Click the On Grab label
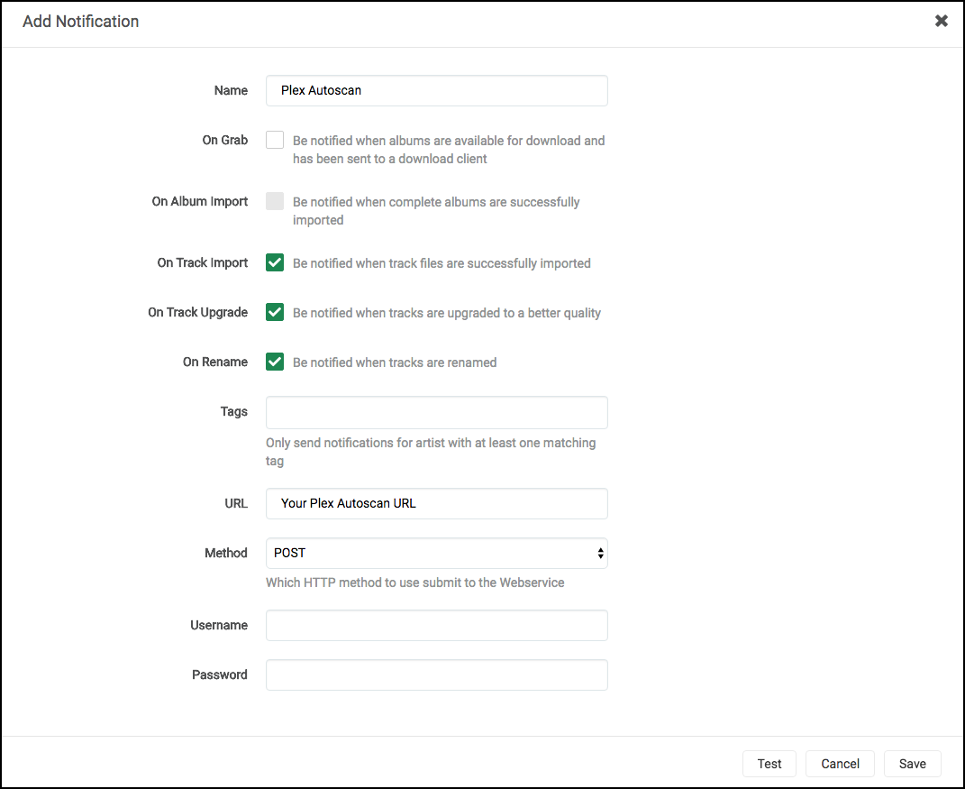The width and height of the screenshot is (965, 789). (224, 140)
